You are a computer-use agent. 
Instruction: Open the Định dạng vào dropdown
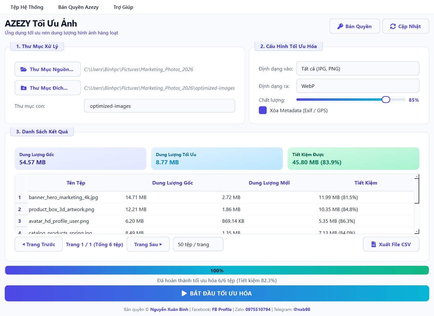(358, 69)
